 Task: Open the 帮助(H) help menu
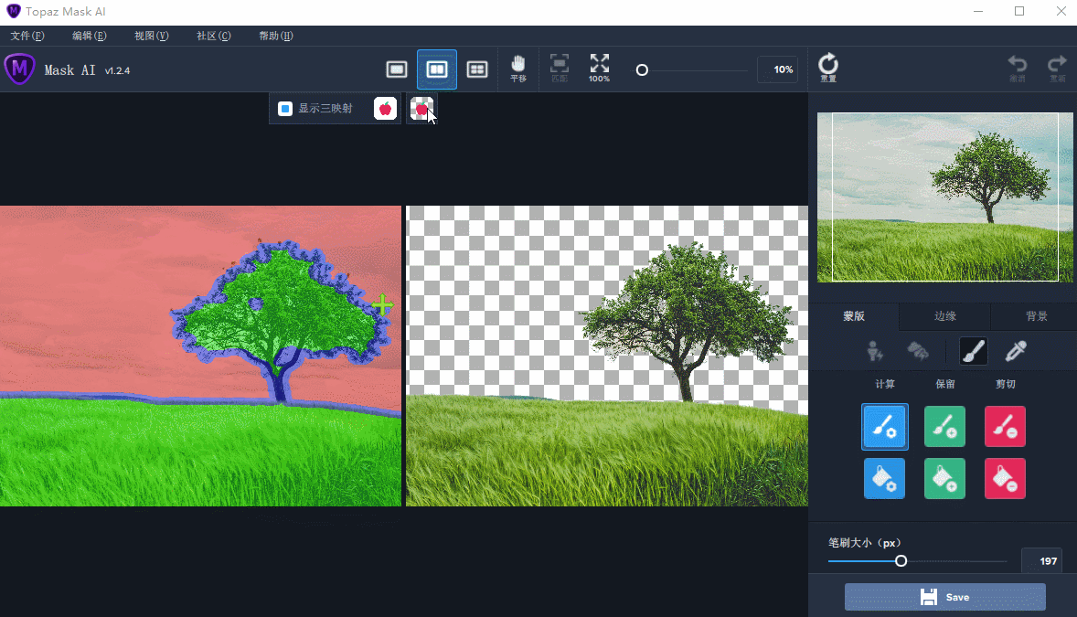click(x=275, y=36)
